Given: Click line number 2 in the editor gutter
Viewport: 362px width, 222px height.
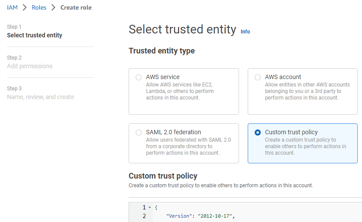Looking at the screenshot, I should pyautogui.click(x=144, y=216).
